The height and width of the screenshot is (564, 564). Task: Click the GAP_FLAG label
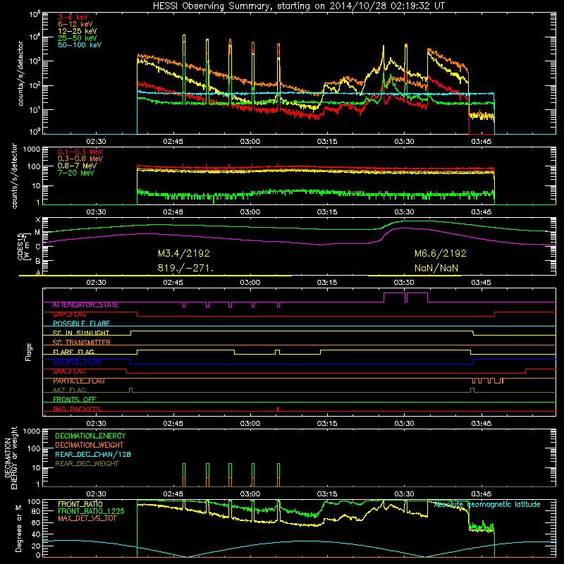coord(69,314)
